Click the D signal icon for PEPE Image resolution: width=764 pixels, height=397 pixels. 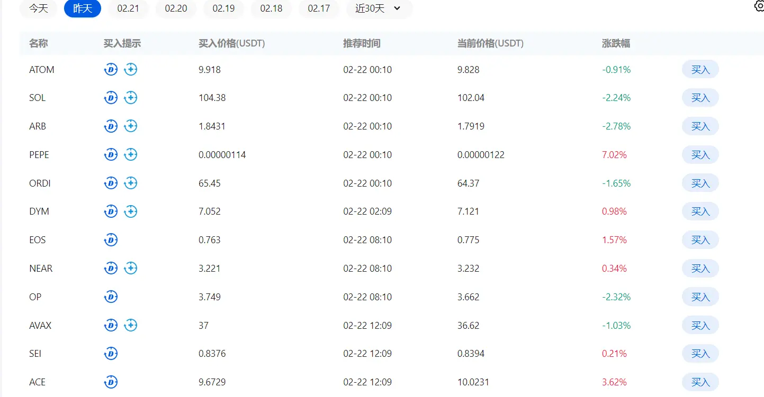(111, 155)
